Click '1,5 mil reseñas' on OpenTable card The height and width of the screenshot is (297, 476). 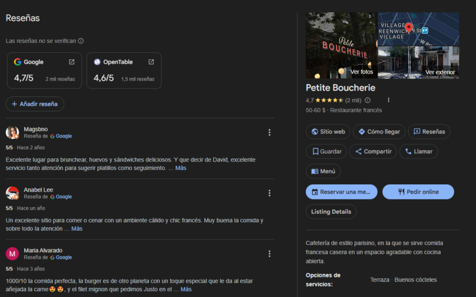click(138, 79)
